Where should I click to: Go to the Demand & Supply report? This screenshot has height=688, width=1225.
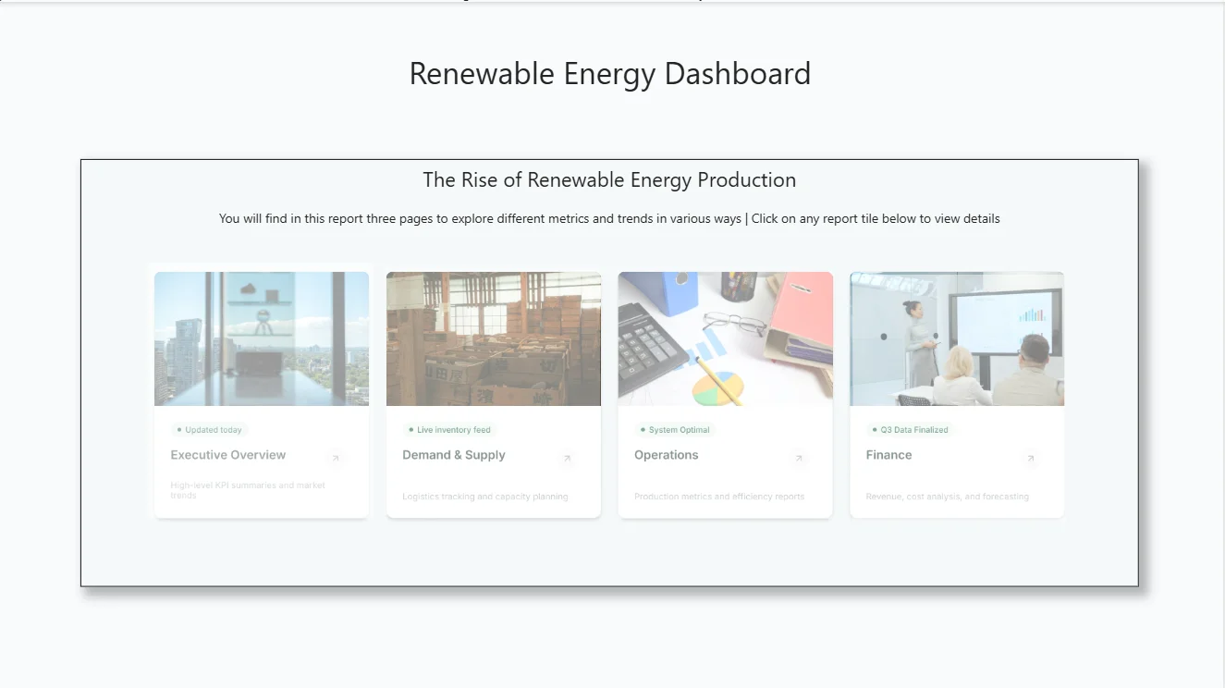coord(454,455)
